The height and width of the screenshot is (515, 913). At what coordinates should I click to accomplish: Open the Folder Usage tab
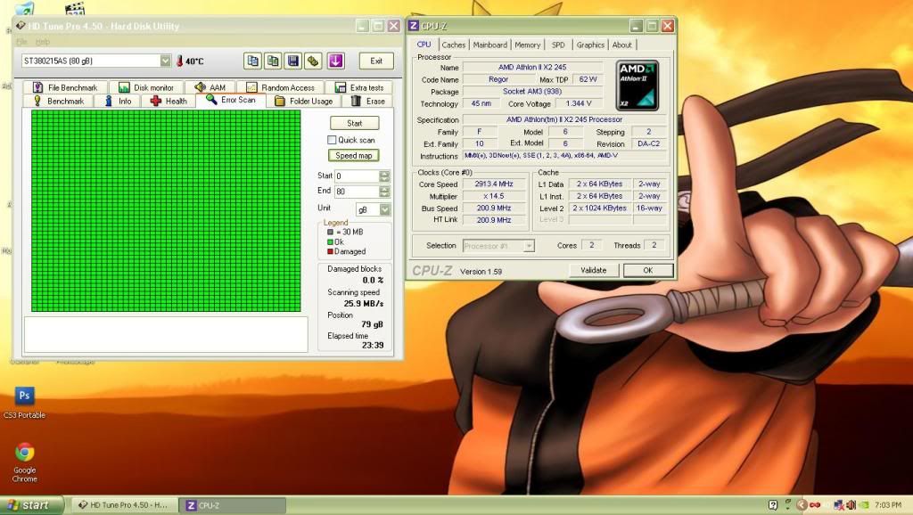coord(303,101)
